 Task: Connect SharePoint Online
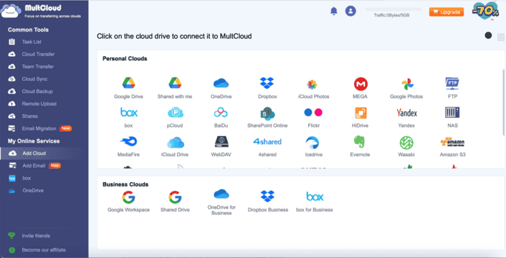click(268, 113)
